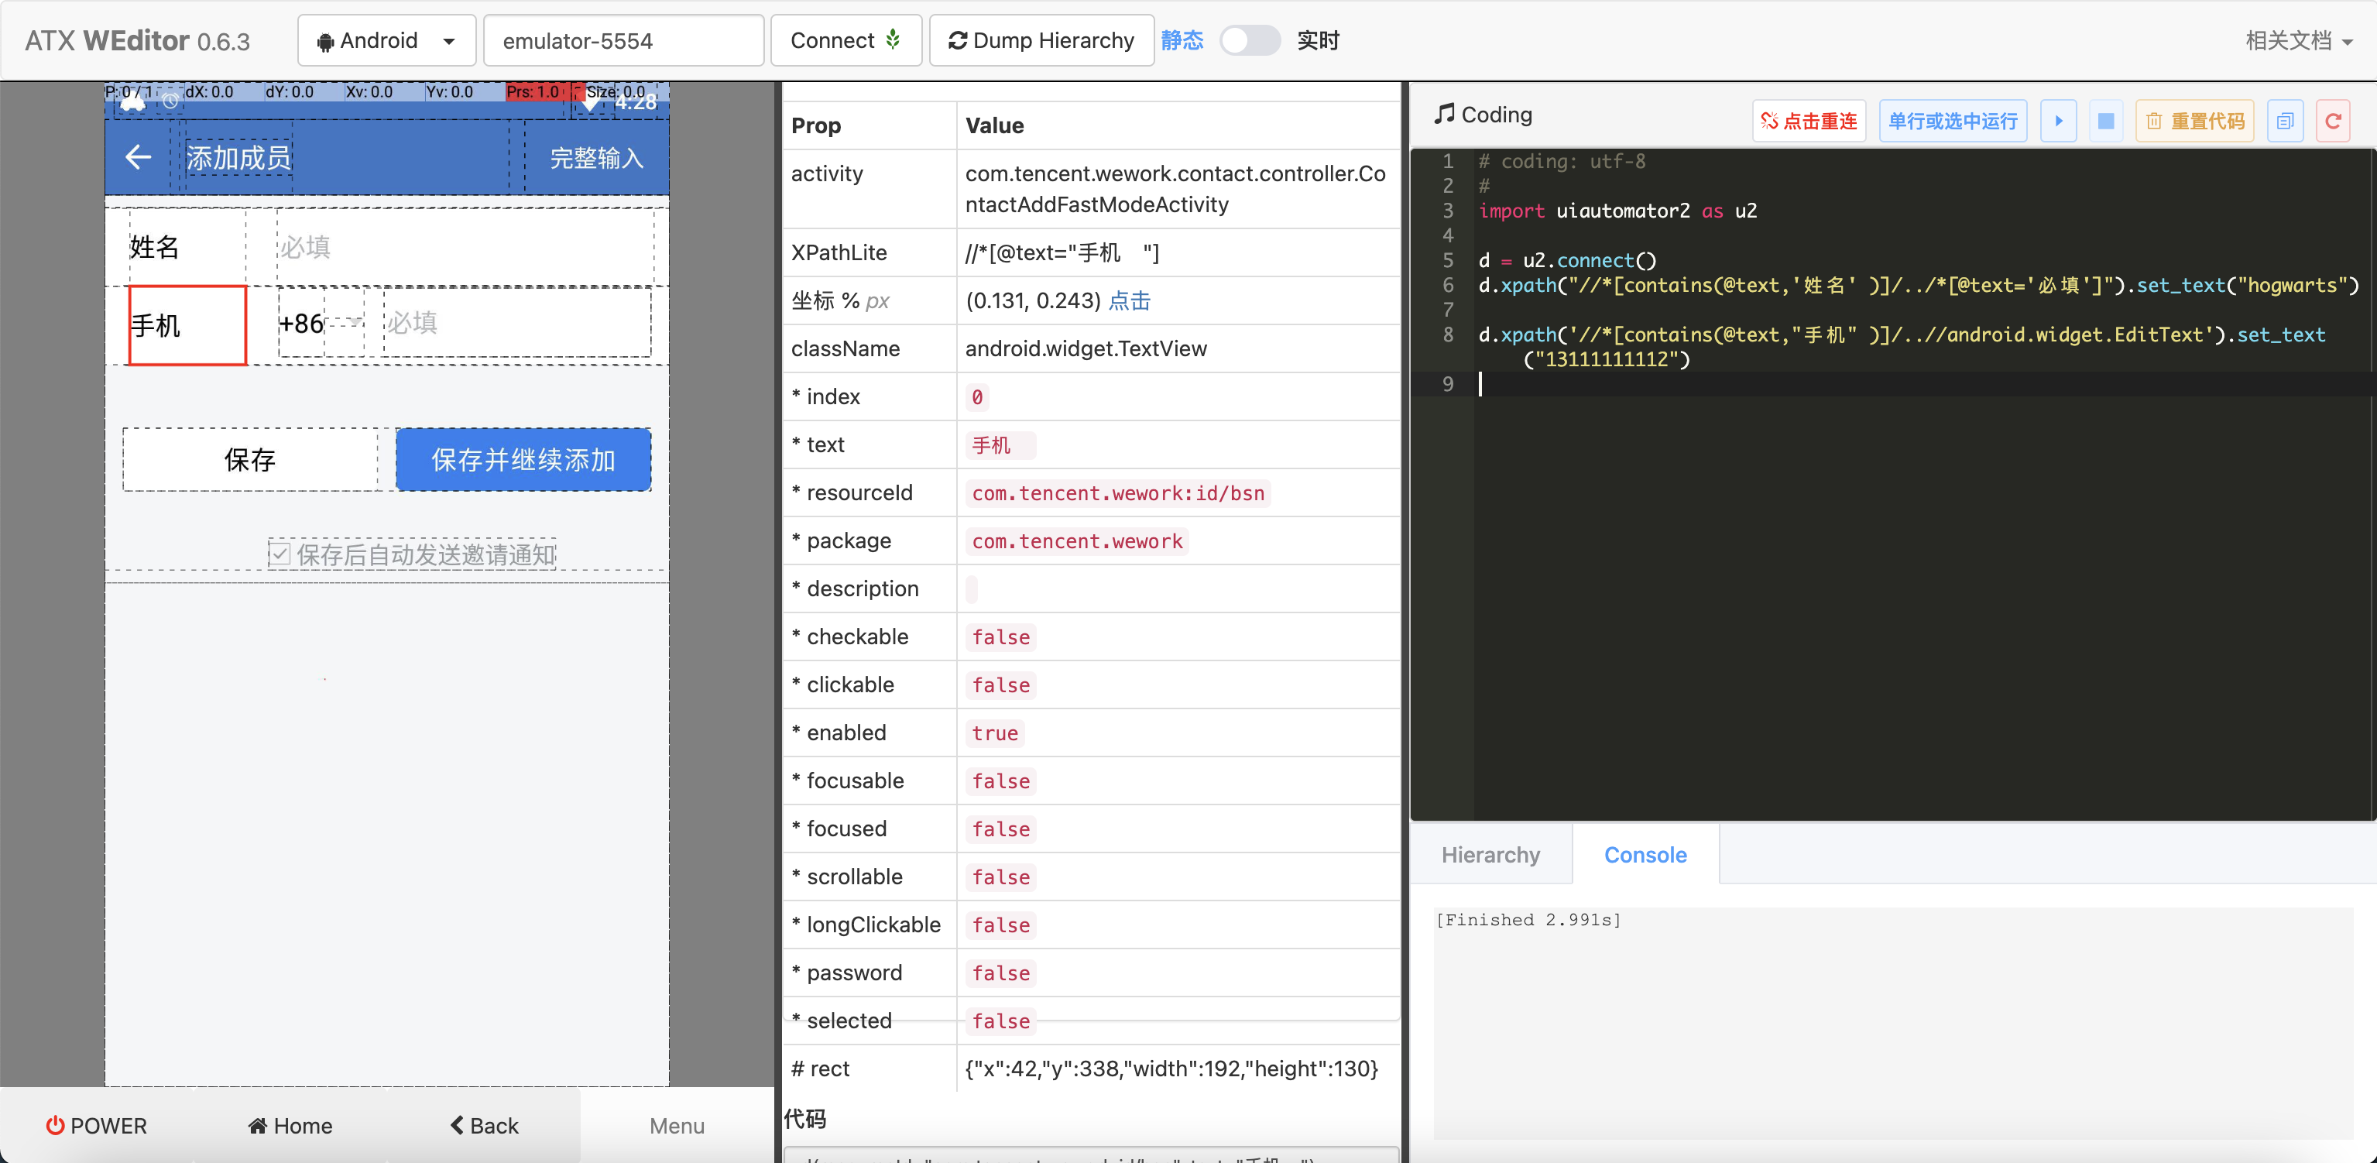The image size is (2377, 1163).
Task: Select the Console tab
Action: click(1645, 855)
